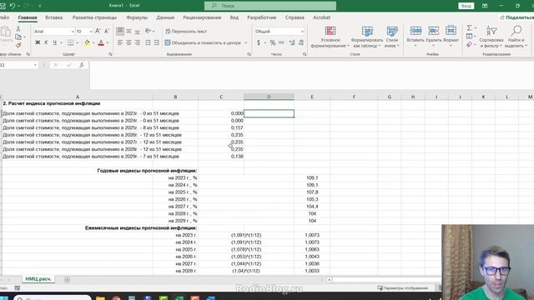Open the 'Данные' ribbon tab
Screen dimensions: 534x300
point(165,17)
